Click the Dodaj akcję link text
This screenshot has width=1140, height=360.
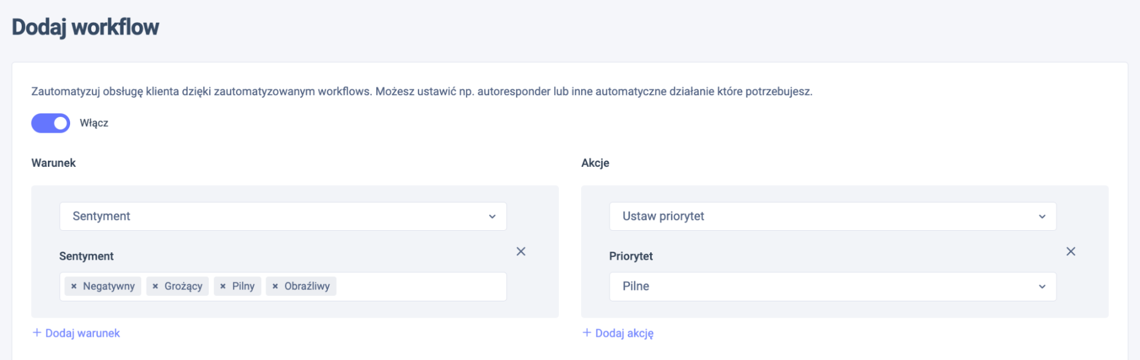[x=624, y=333]
